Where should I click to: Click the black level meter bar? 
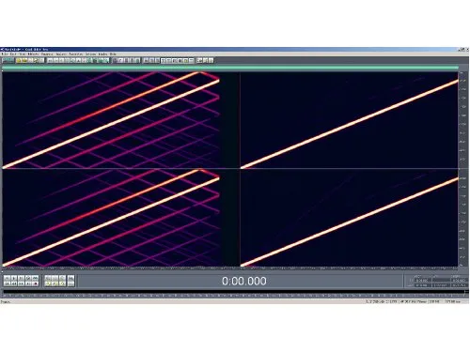233,292
